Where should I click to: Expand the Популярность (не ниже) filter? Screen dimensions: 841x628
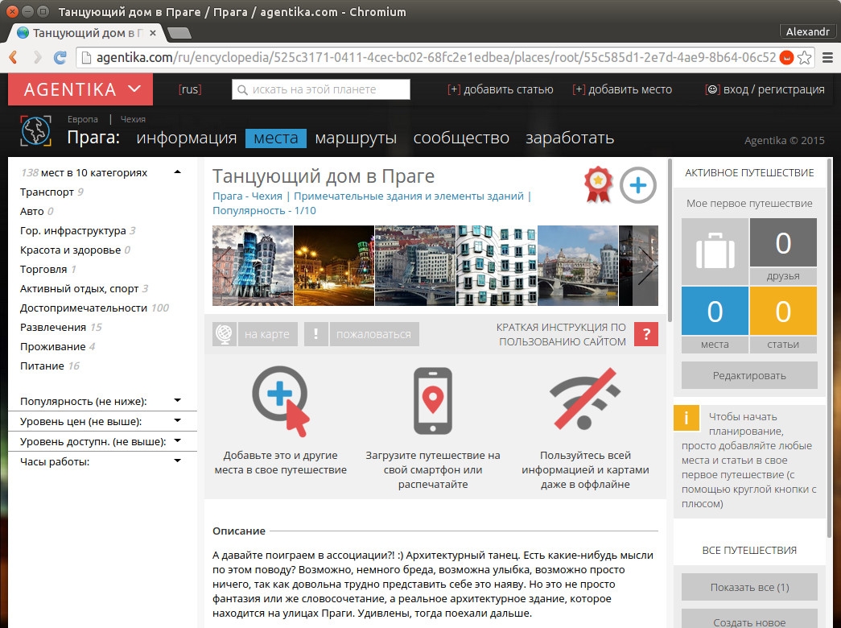point(177,401)
